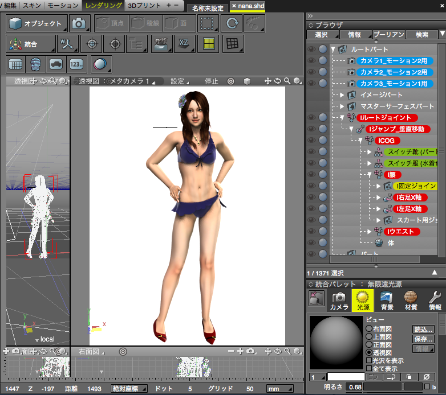The height and width of the screenshot is (395, 446).
Task: Click the dashed rectangle selection tool
Action: coord(208,23)
